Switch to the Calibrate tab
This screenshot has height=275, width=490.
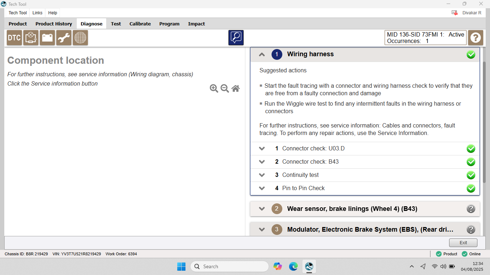140,24
